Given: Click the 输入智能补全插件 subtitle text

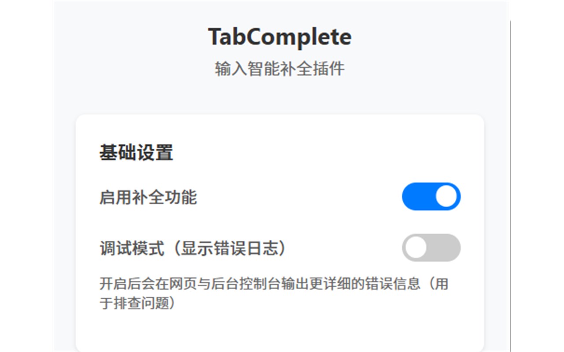Looking at the screenshot, I should (280, 69).
